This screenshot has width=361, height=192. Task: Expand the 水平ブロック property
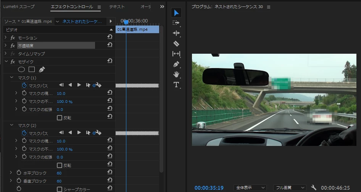tap(11, 173)
